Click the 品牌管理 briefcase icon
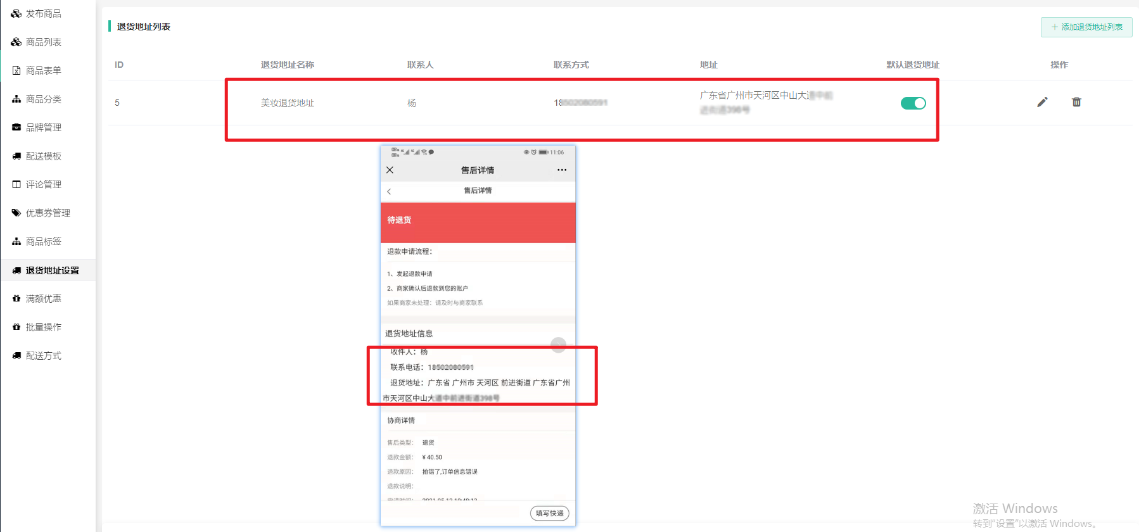The height and width of the screenshot is (532, 1139). [x=16, y=127]
